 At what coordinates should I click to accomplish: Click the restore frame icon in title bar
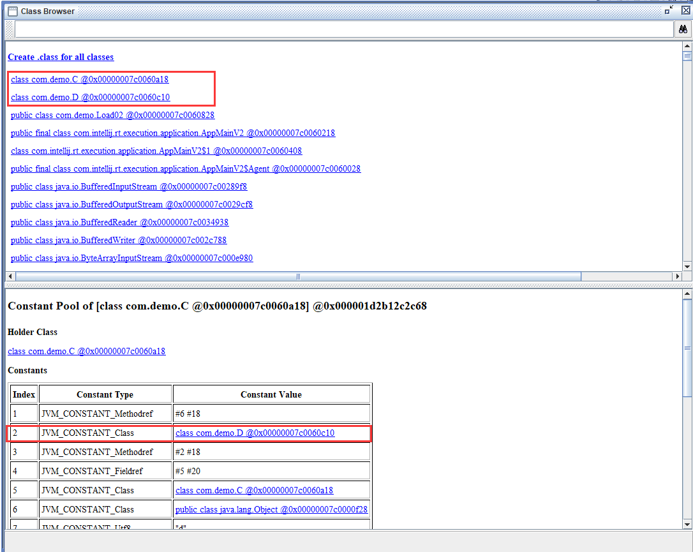pyautogui.click(x=667, y=11)
